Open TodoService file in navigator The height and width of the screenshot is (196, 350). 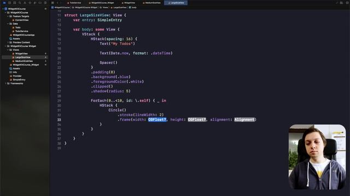[21, 32]
